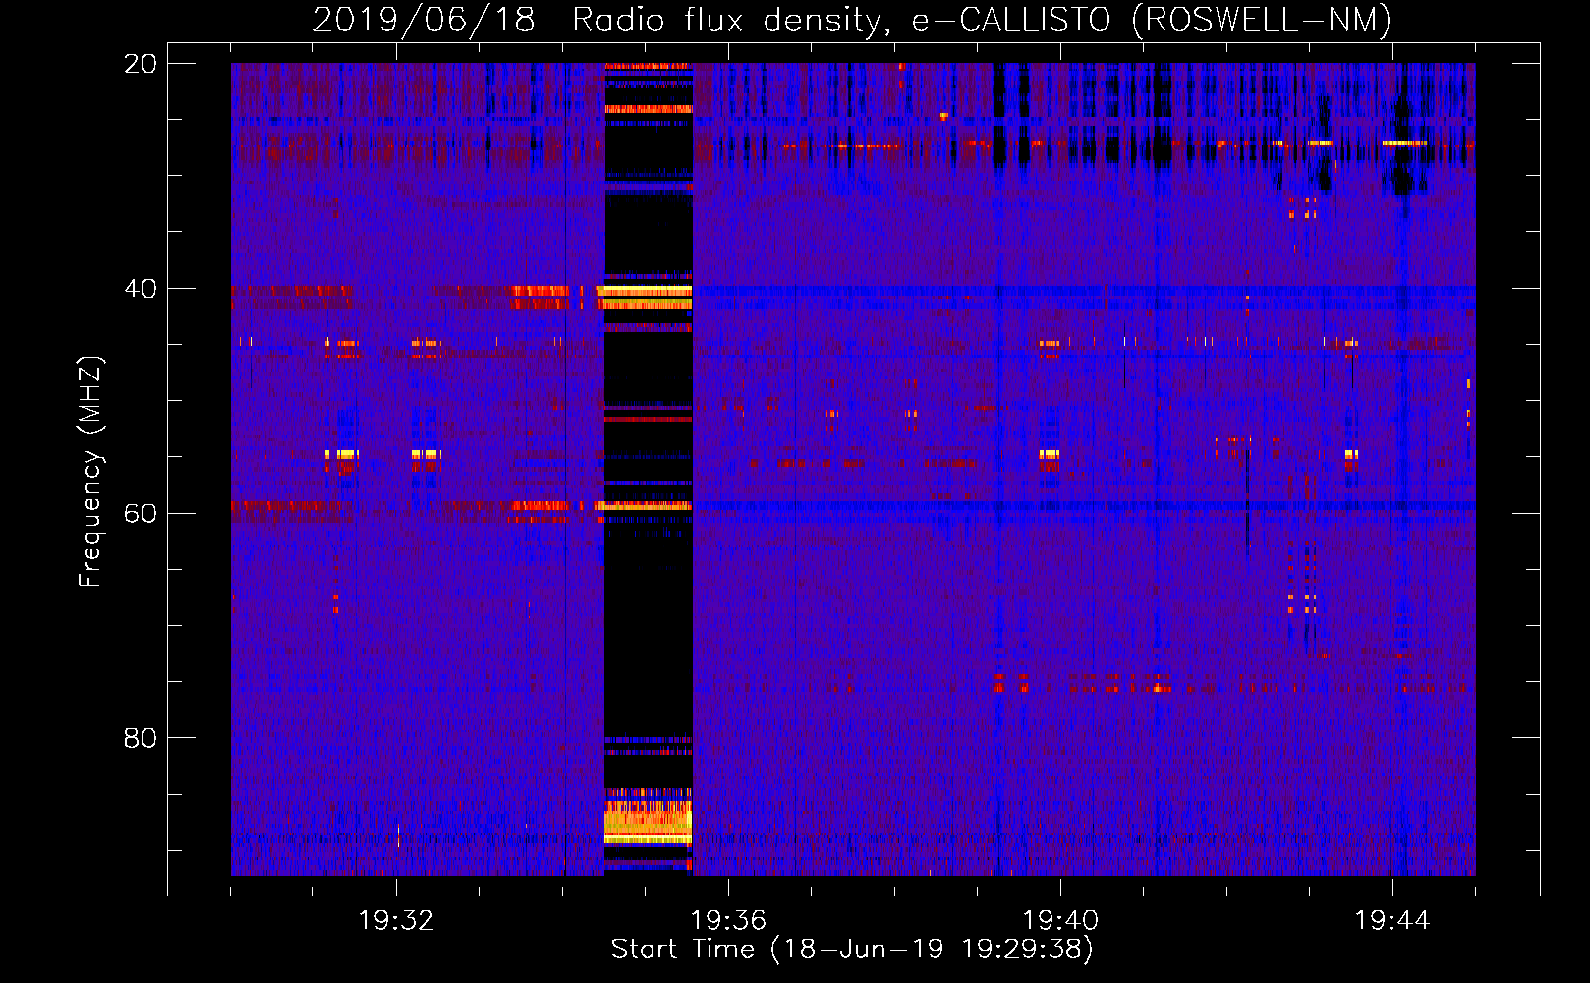The height and width of the screenshot is (983, 1590).
Task: Click the plot title mentioning e-CALLISTO (ROSWELL-NM)
Action: [x=852, y=20]
